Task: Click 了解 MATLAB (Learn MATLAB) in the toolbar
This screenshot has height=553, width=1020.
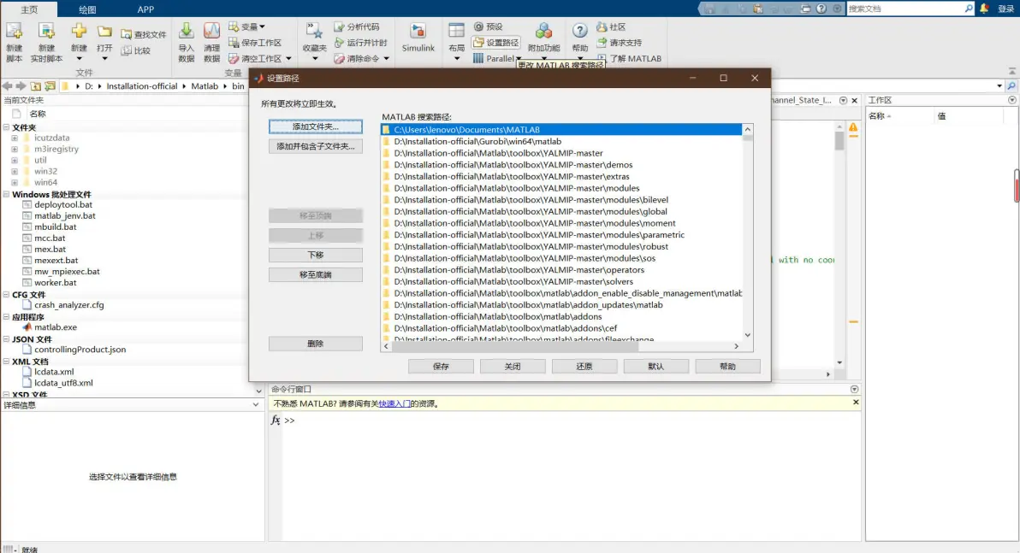Action: [629, 58]
